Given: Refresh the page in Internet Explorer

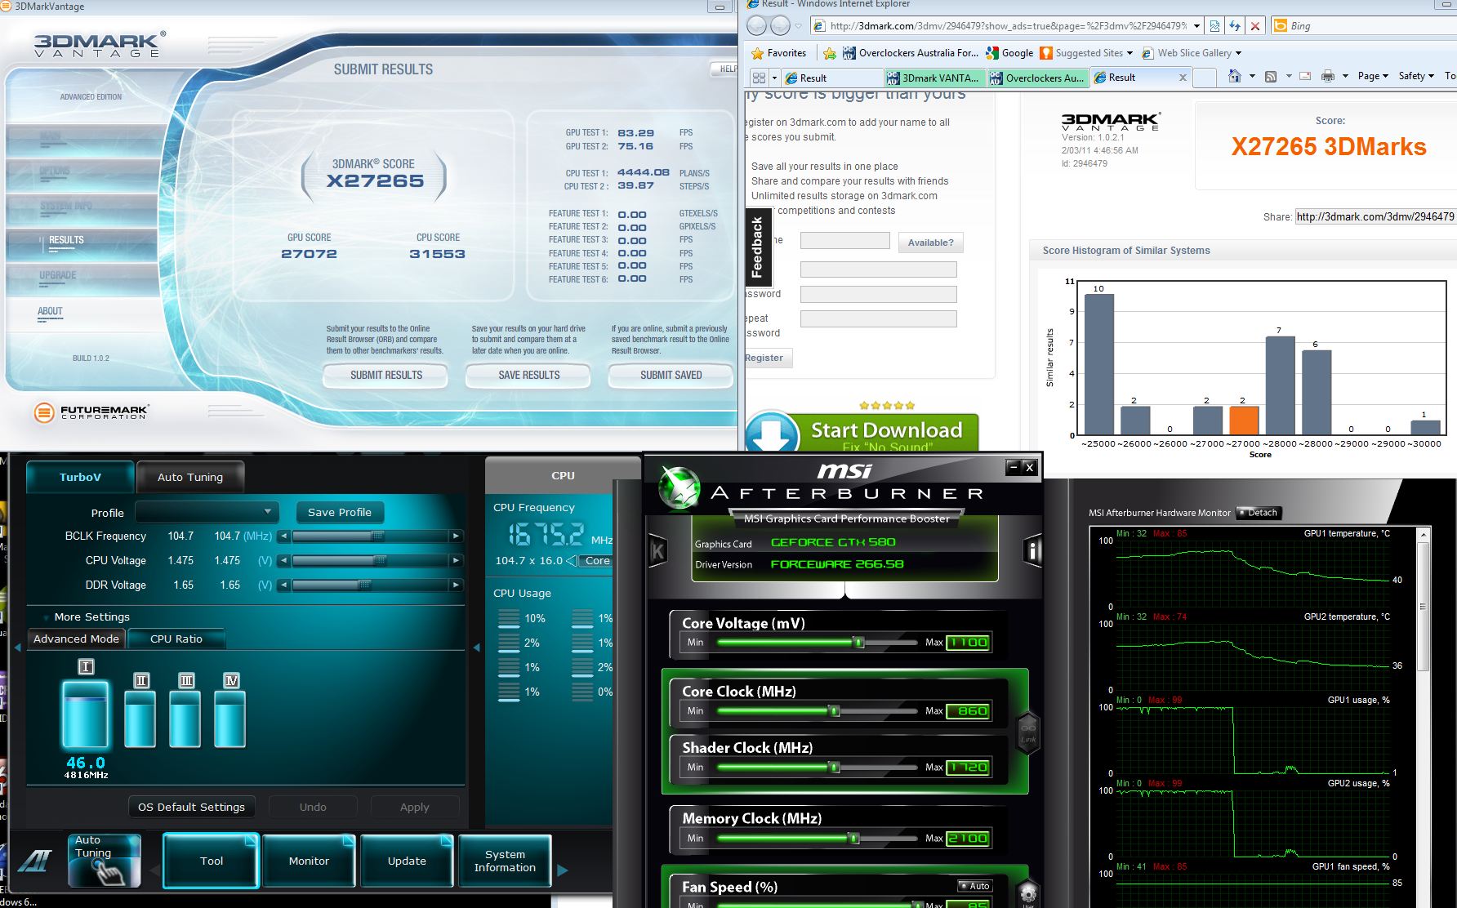Looking at the screenshot, I should (x=1235, y=26).
